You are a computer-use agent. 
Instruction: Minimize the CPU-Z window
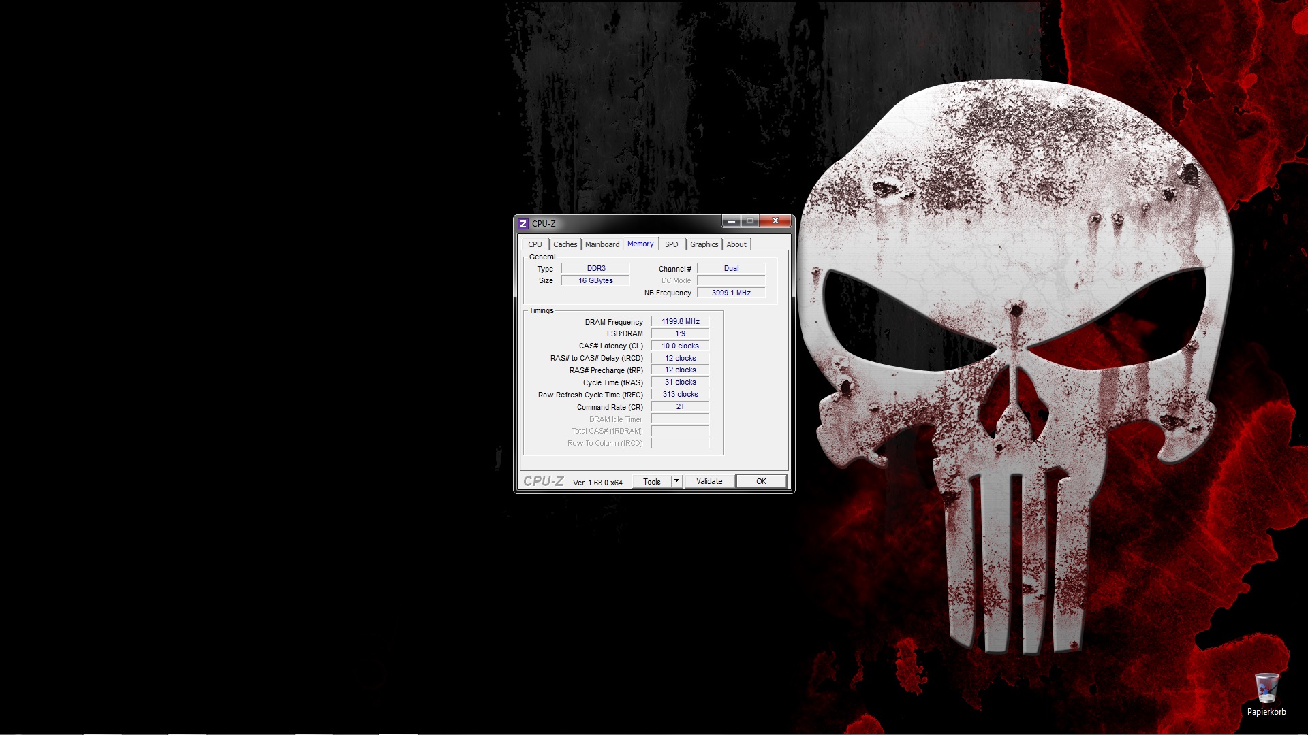tap(731, 221)
